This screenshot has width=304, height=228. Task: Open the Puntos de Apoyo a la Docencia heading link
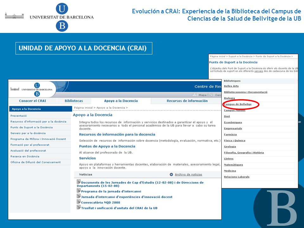[x=107, y=146]
